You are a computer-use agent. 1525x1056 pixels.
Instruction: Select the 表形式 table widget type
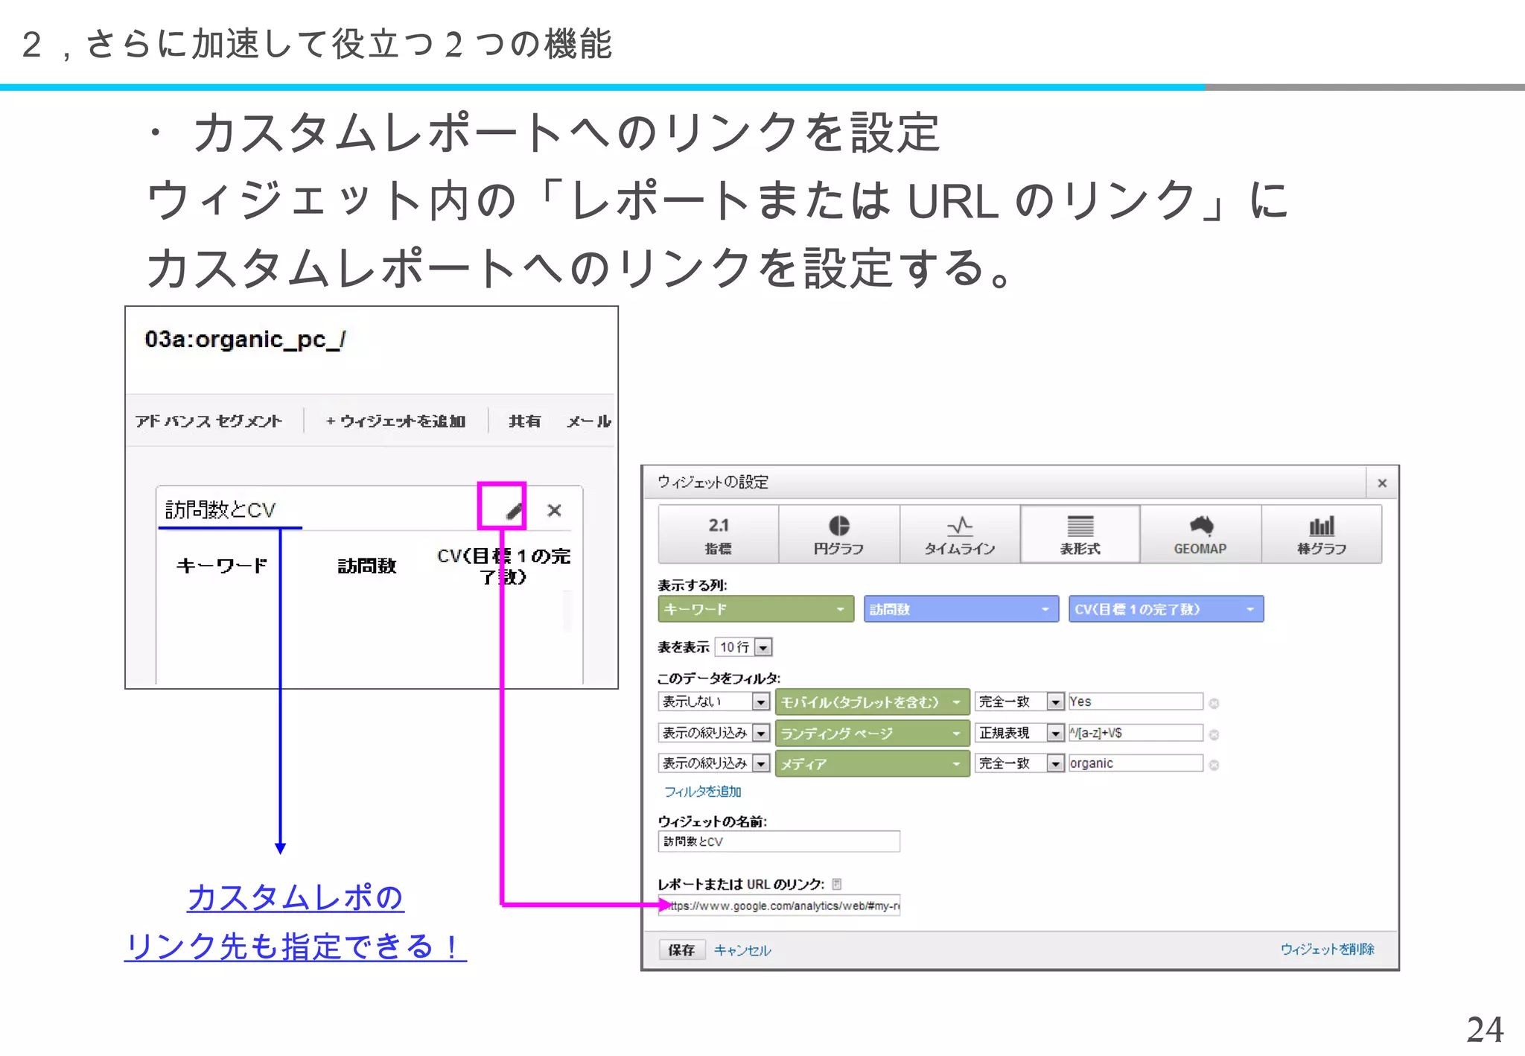pyautogui.click(x=1080, y=535)
